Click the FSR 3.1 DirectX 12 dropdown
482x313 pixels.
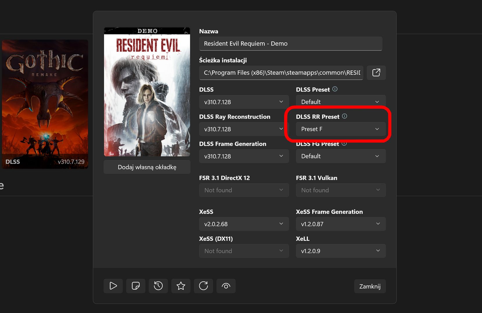[244, 190]
